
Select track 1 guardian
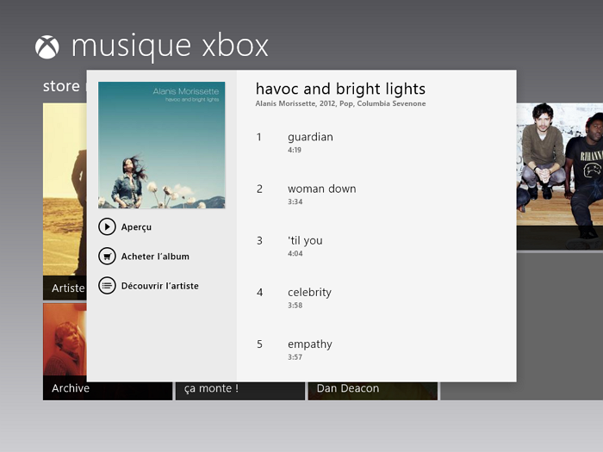pos(310,137)
